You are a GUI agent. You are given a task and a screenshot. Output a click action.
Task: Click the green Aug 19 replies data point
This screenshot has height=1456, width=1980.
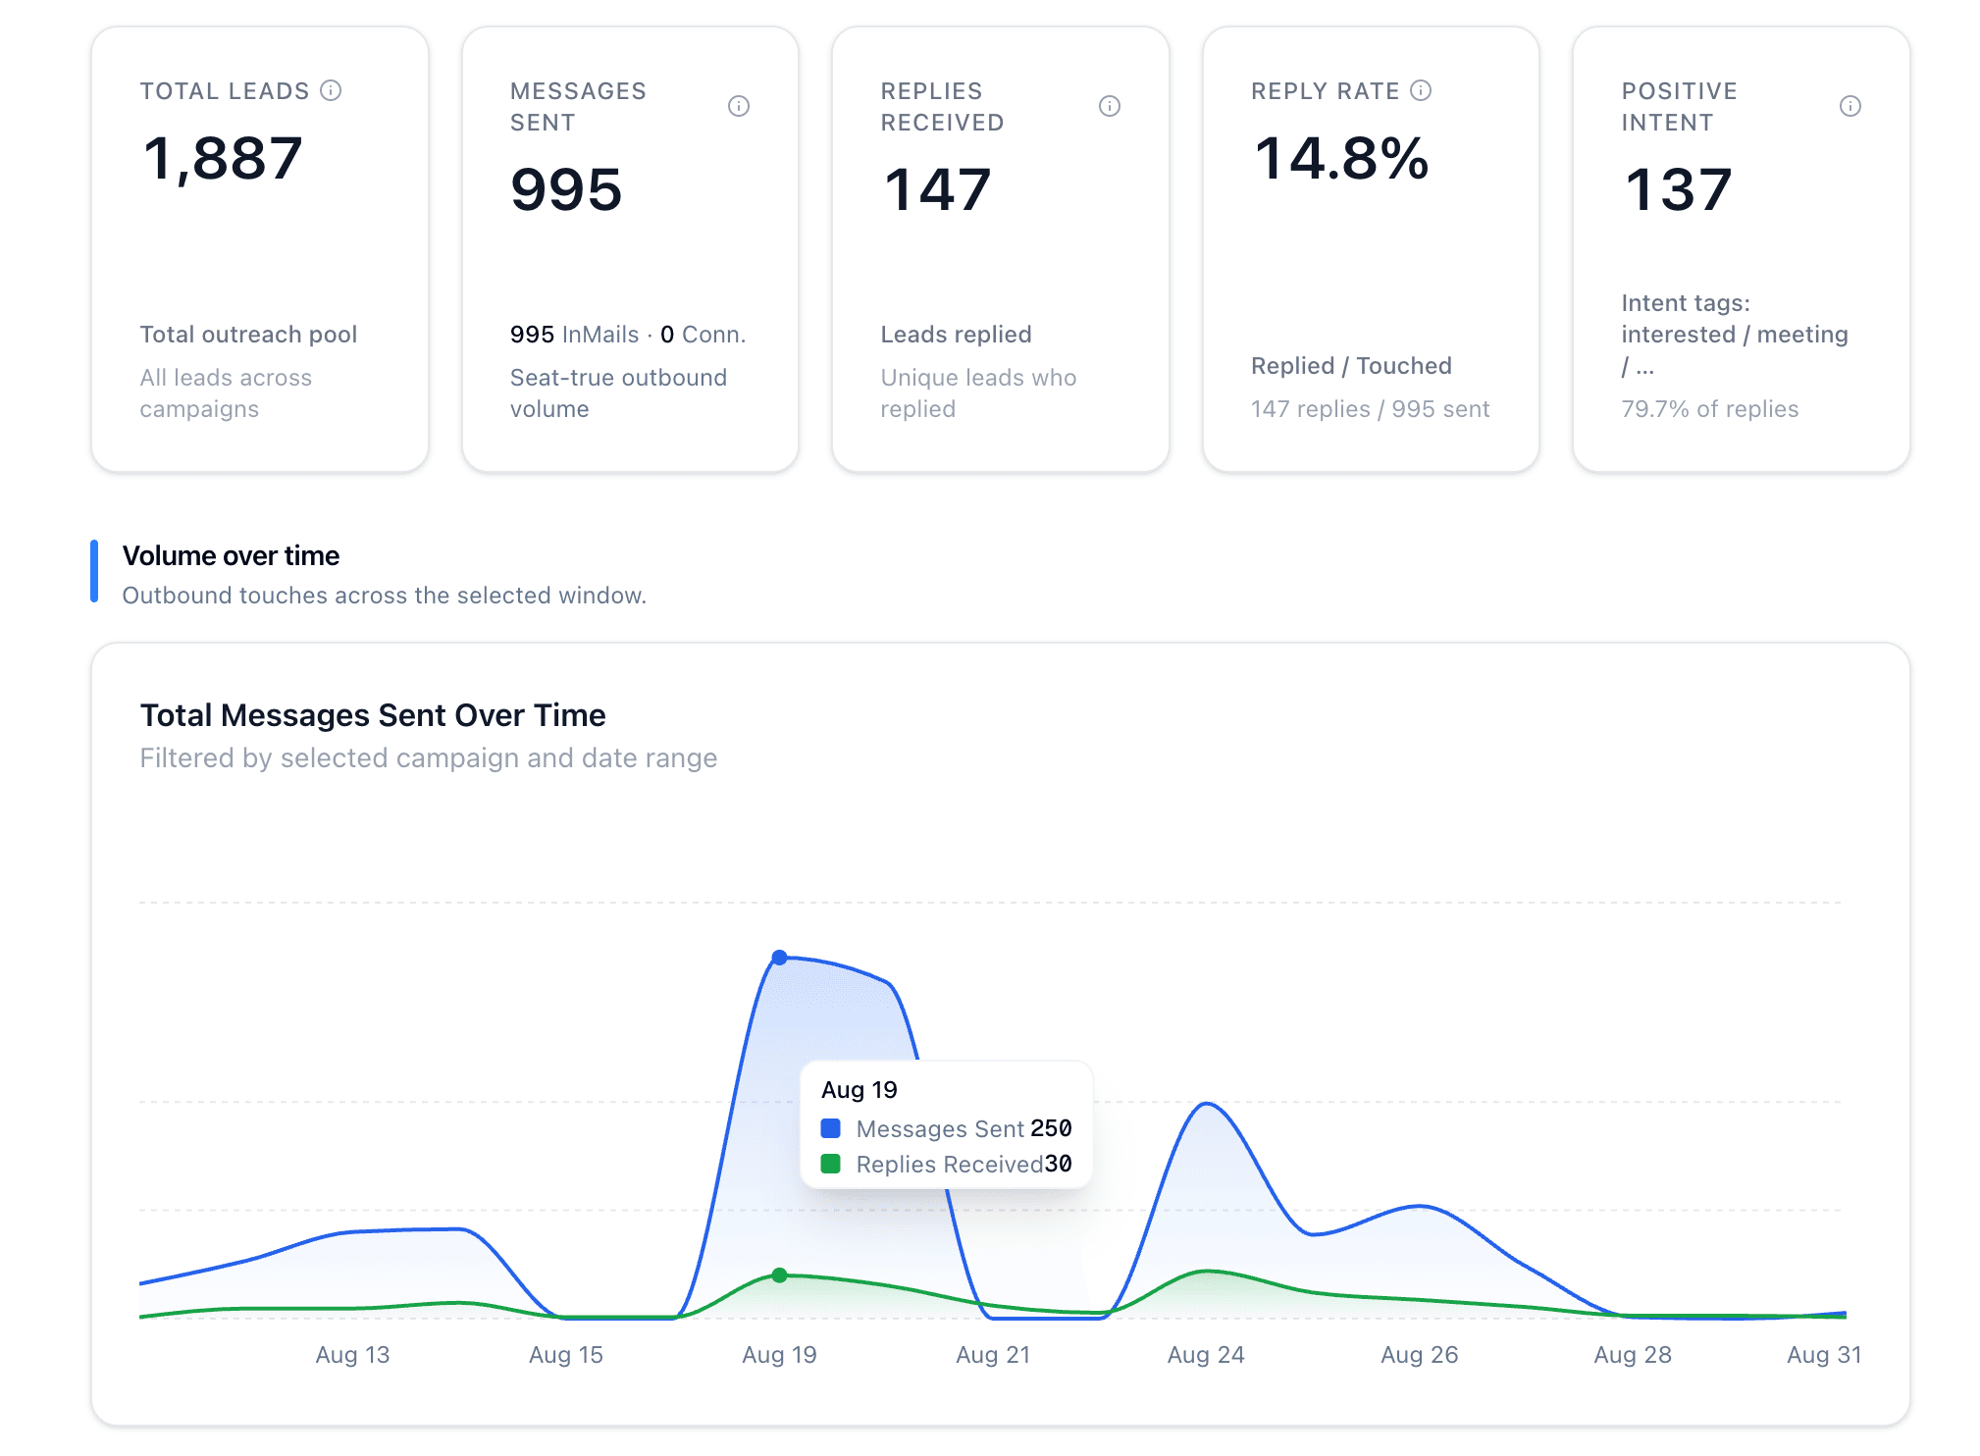tap(779, 1275)
